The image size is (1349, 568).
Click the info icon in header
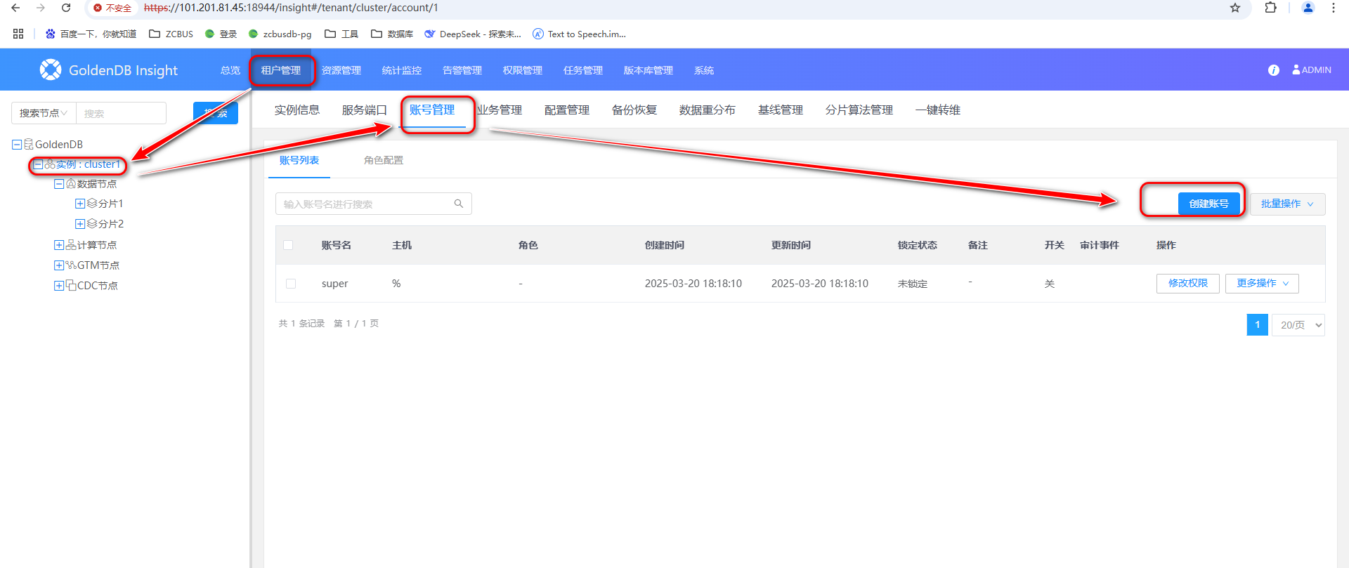1273,70
